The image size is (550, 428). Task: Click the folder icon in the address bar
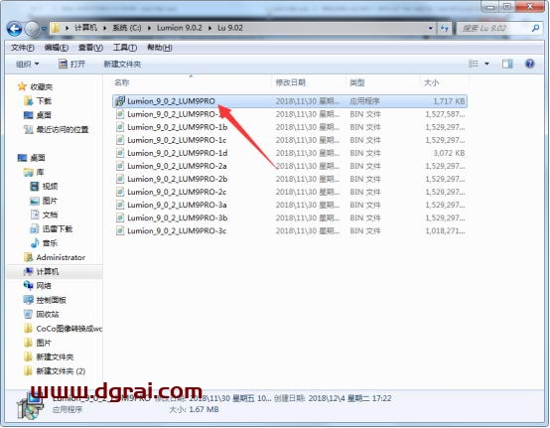click(55, 28)
